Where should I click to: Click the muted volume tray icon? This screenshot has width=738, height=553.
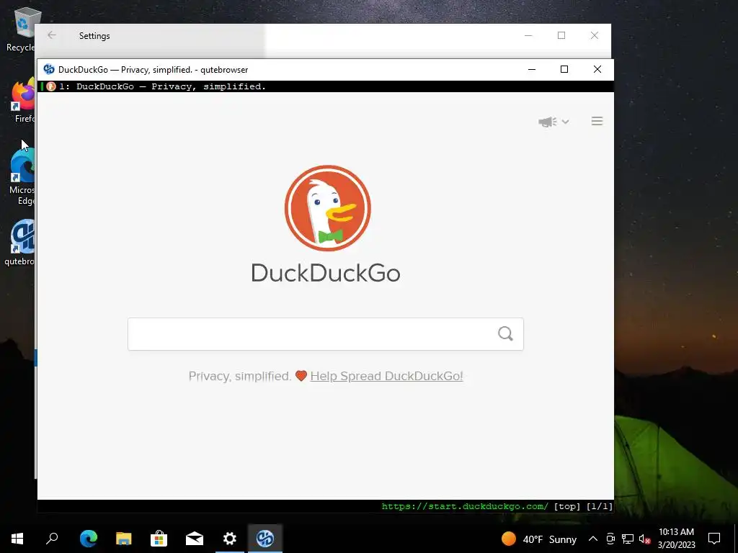[x=644, y=539]
